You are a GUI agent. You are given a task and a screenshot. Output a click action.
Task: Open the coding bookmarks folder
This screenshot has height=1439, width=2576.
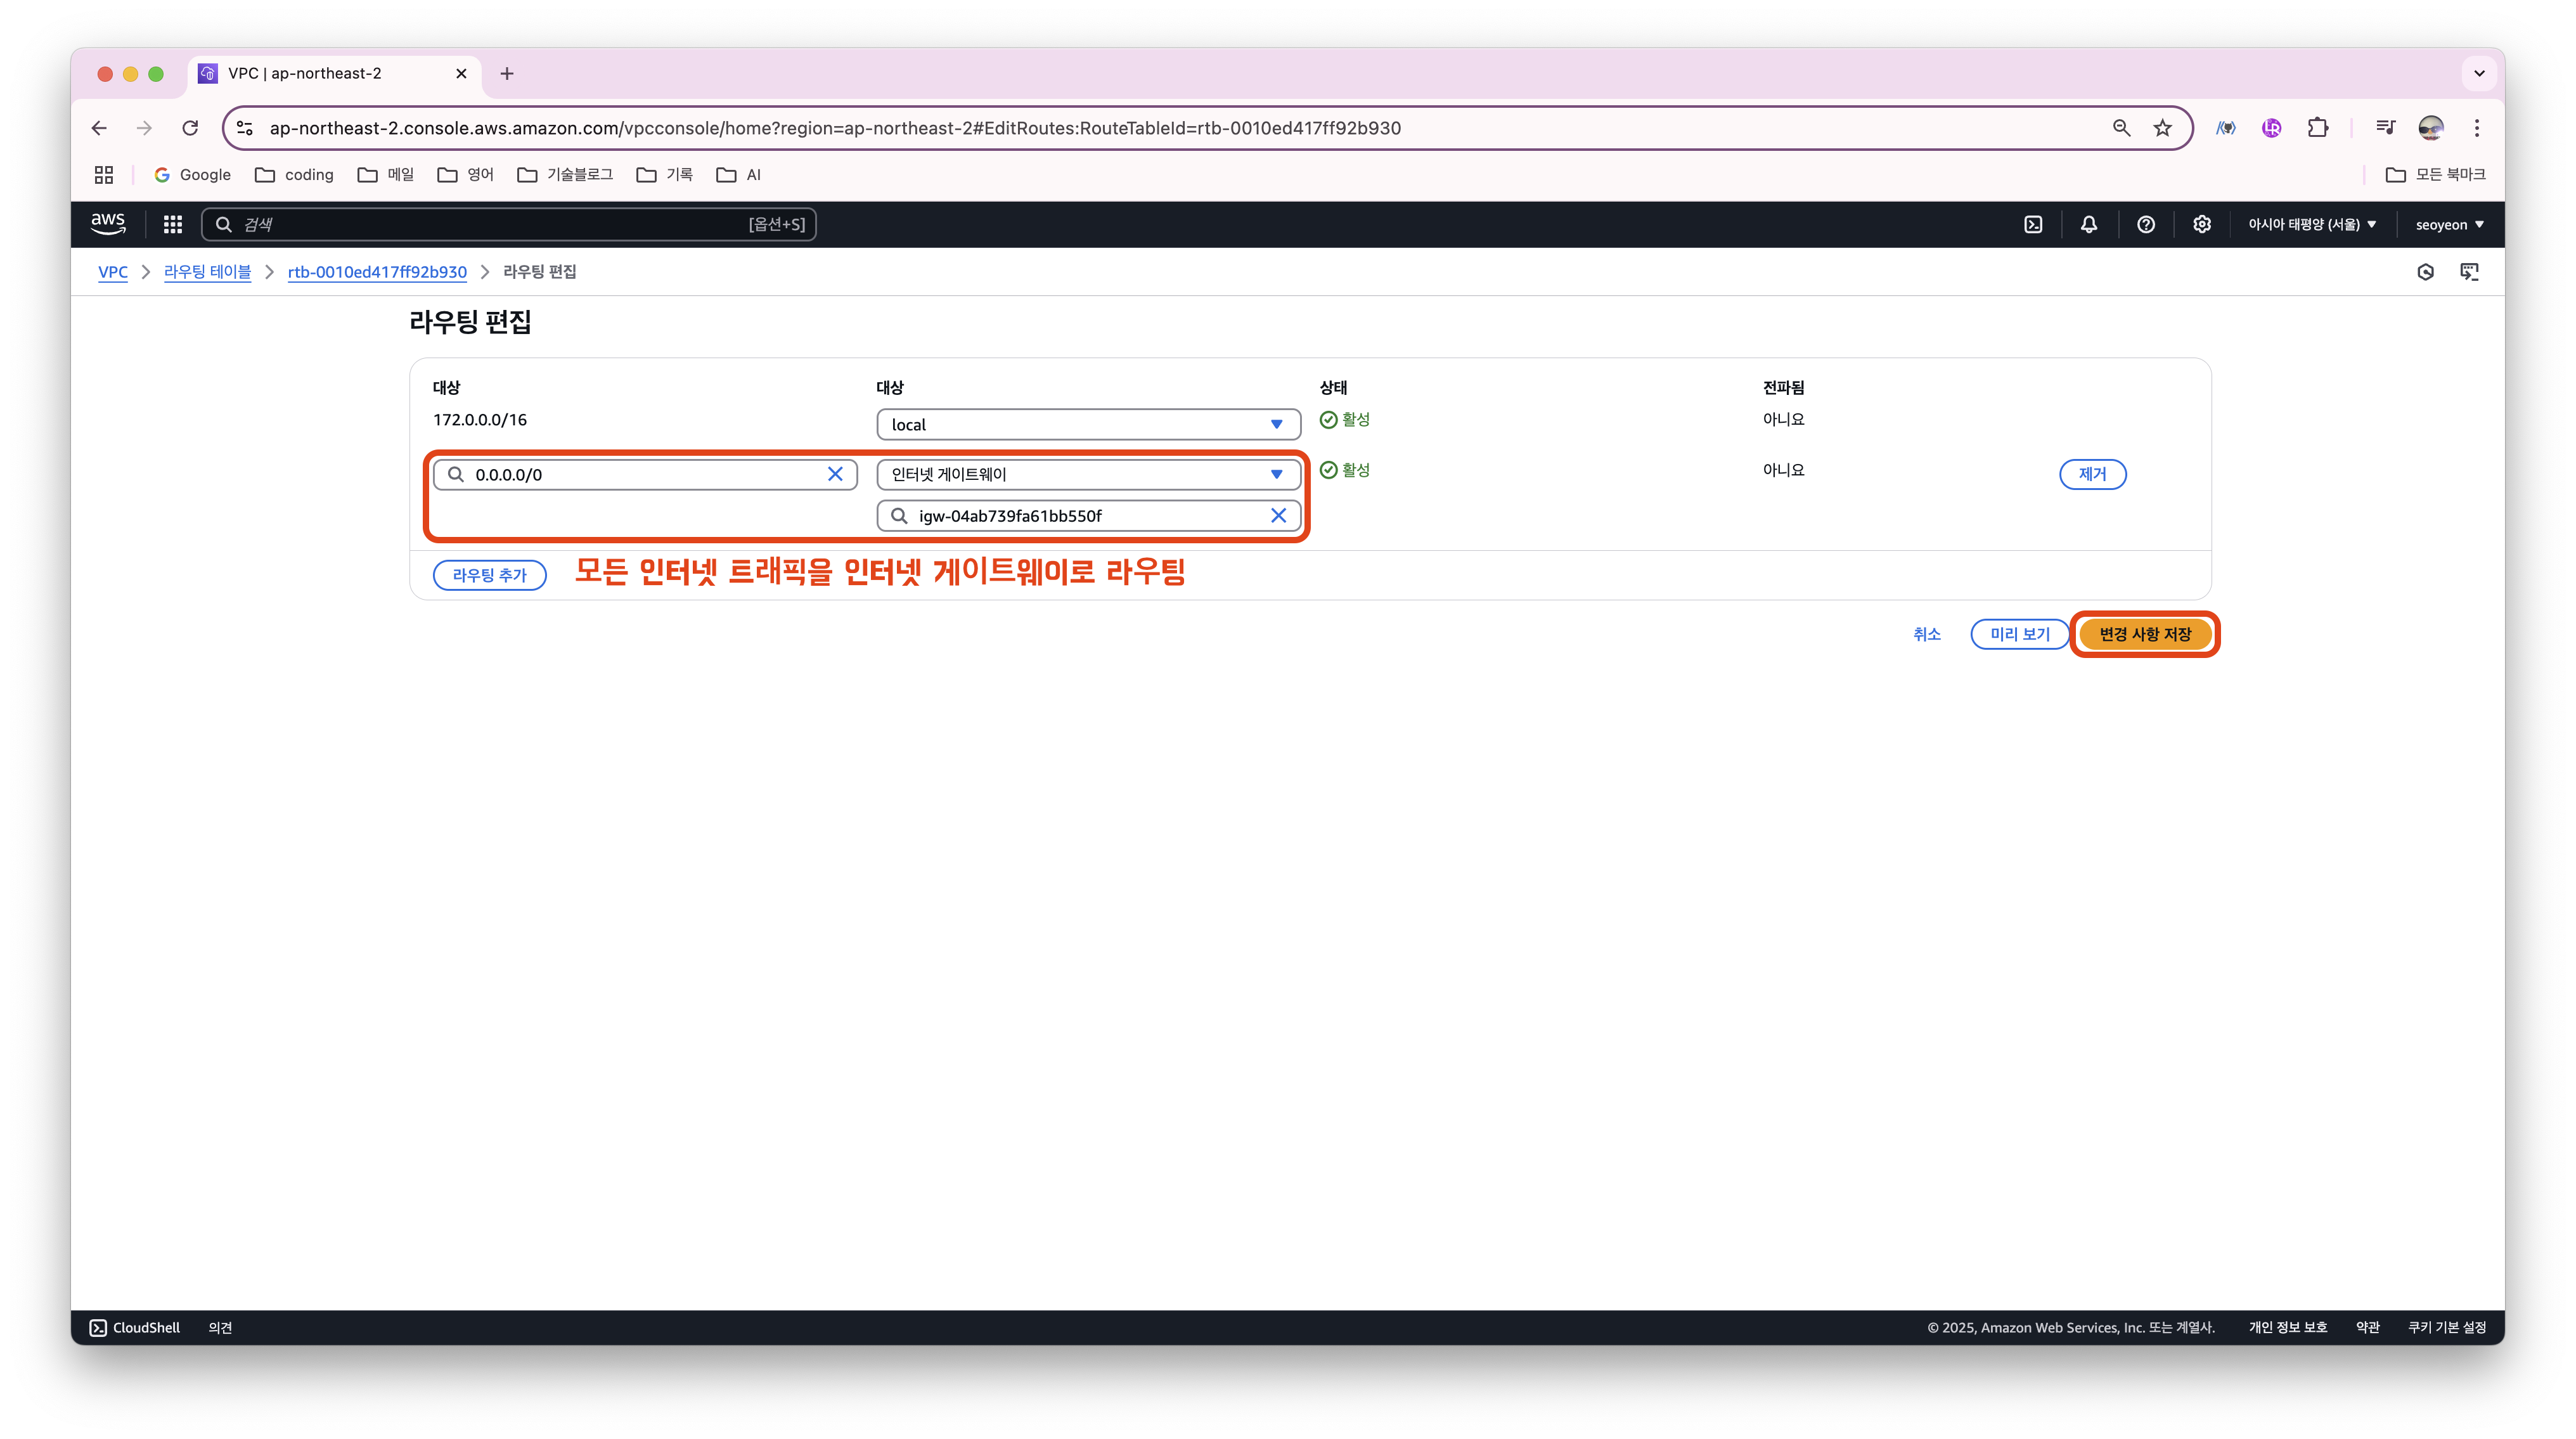coord(295,175)
